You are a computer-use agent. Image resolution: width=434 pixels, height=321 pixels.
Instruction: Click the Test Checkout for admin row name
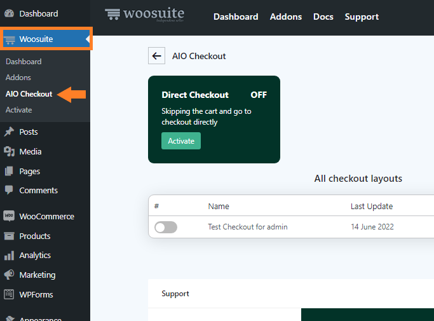point(248,227)
